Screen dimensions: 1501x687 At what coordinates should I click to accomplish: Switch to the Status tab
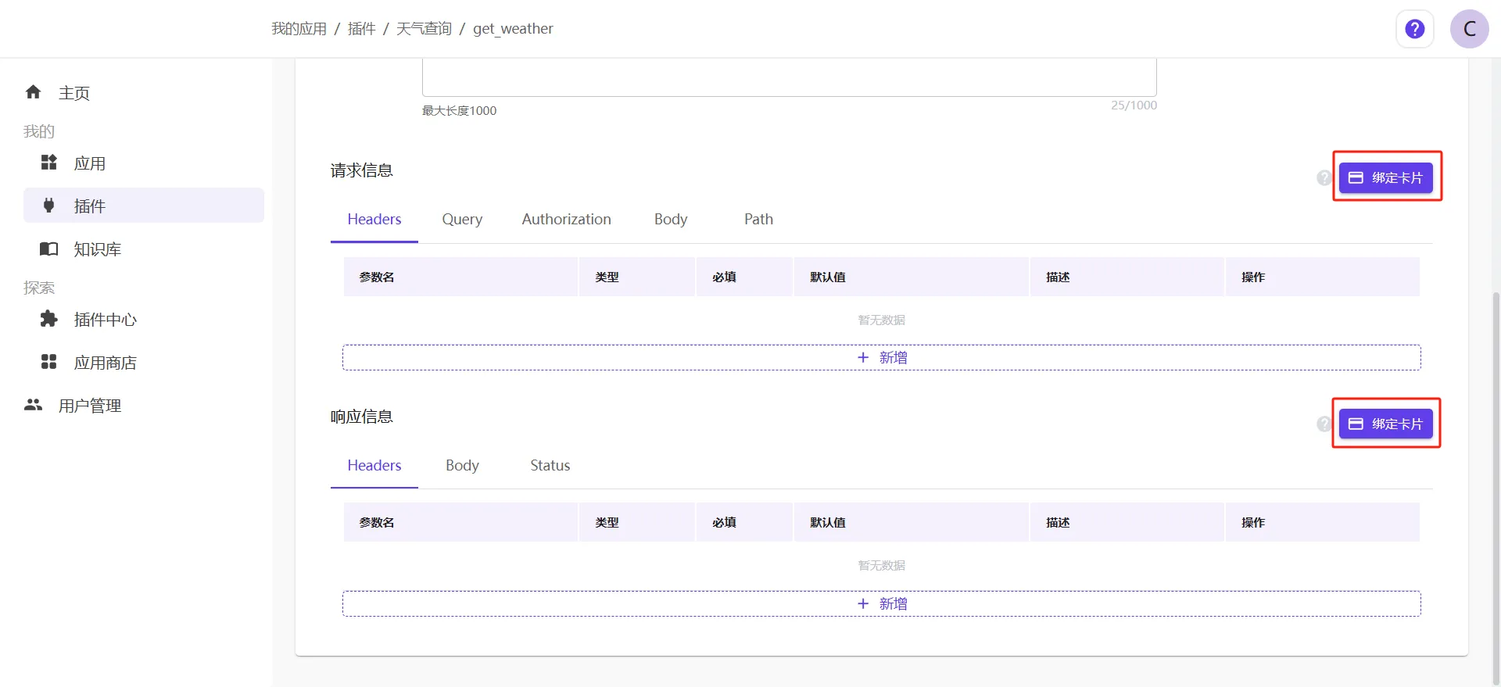(x=550, y=466)
